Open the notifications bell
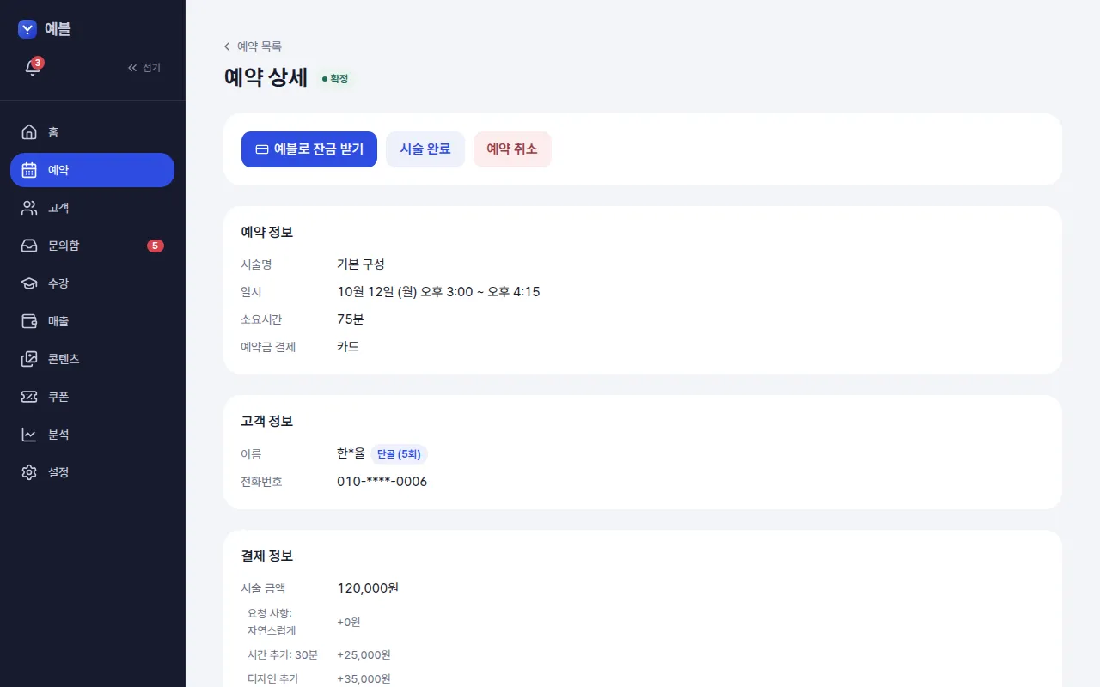Image resolution: width=1100 pixels, height=687 pixels. tap(33, 67)
